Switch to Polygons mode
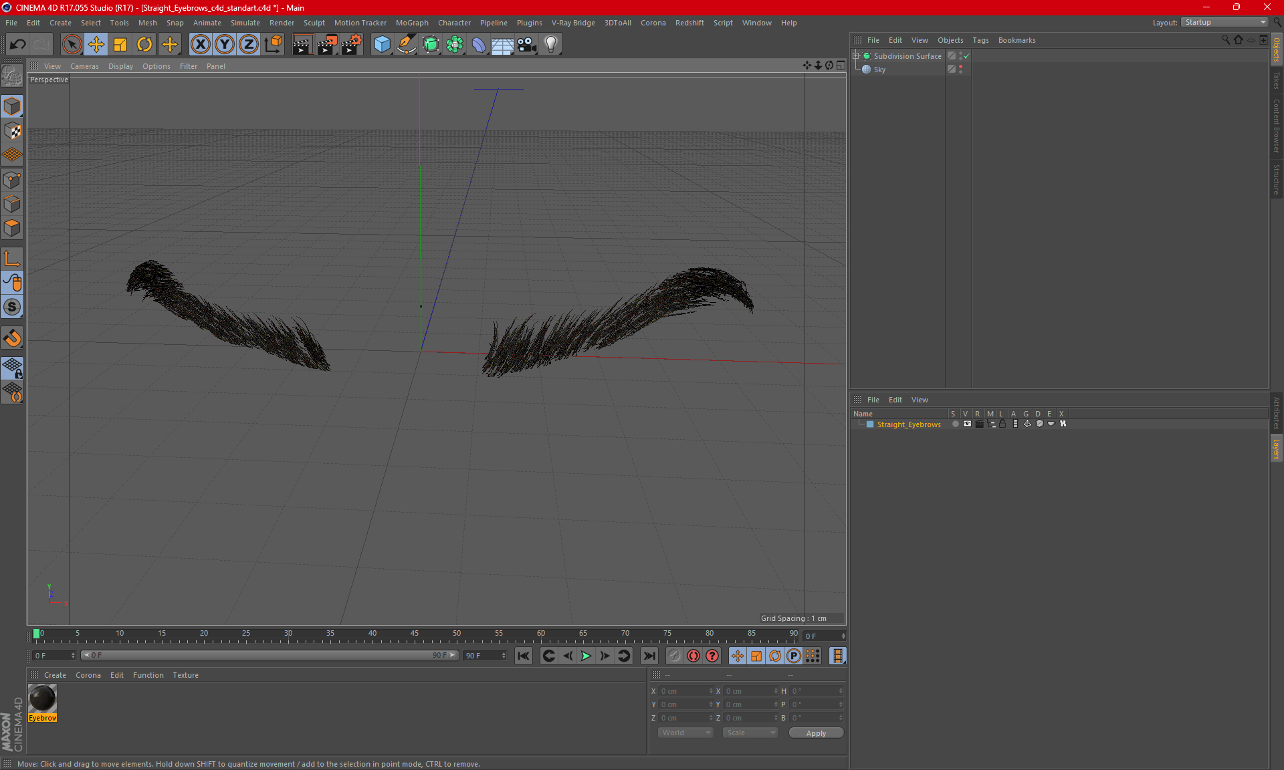This screenshot has height=770, width=1284. coord(12,228)
